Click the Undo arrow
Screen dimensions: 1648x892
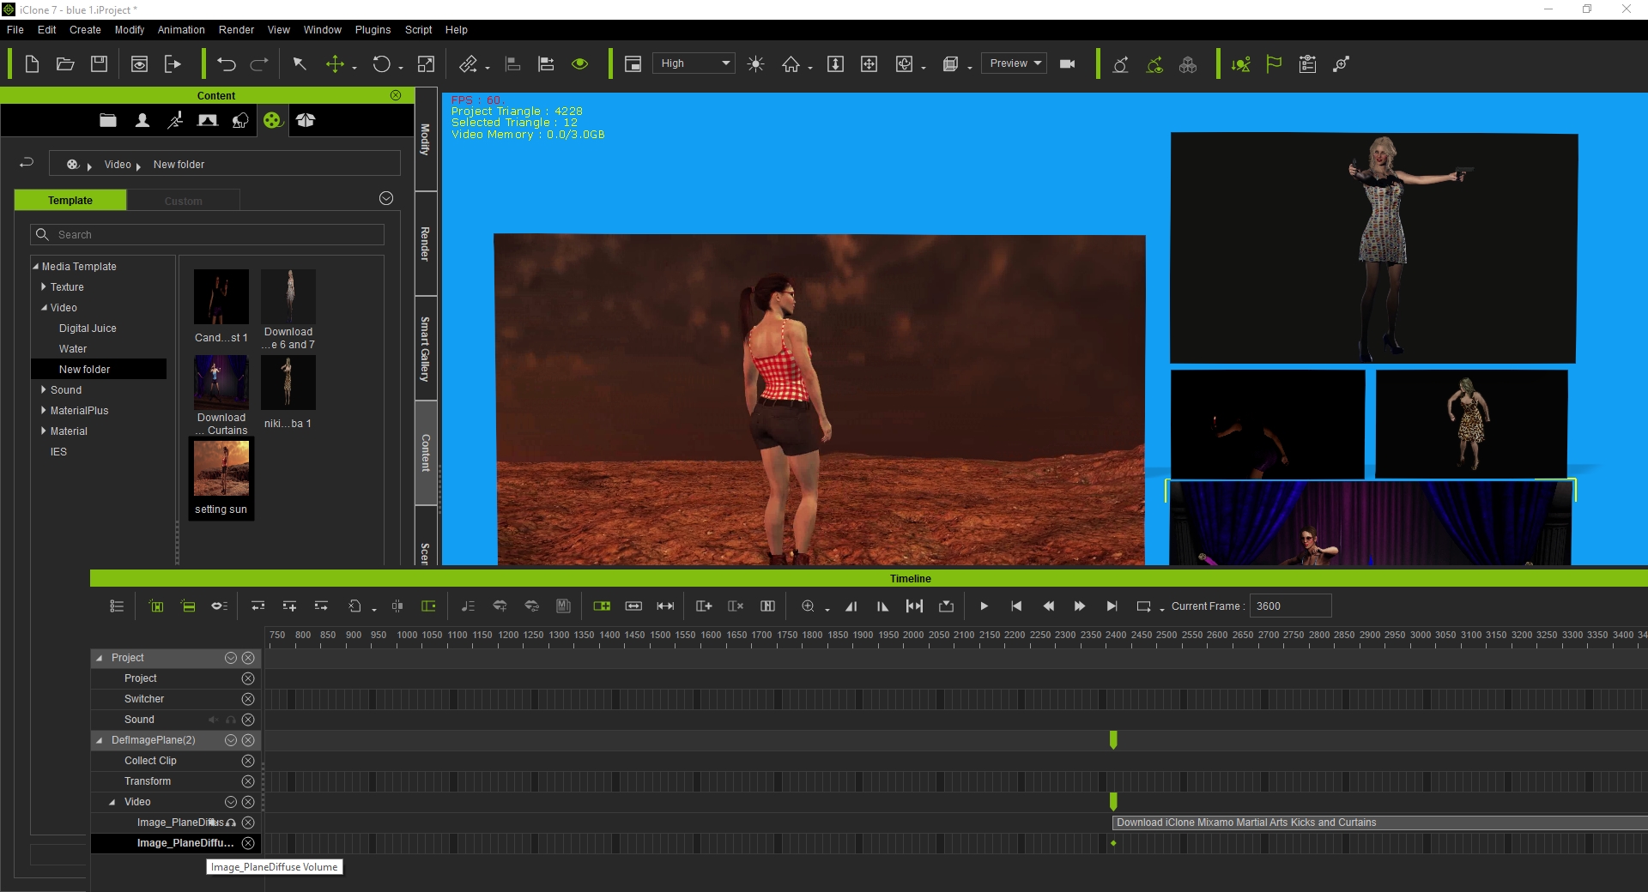click(227, 64)
